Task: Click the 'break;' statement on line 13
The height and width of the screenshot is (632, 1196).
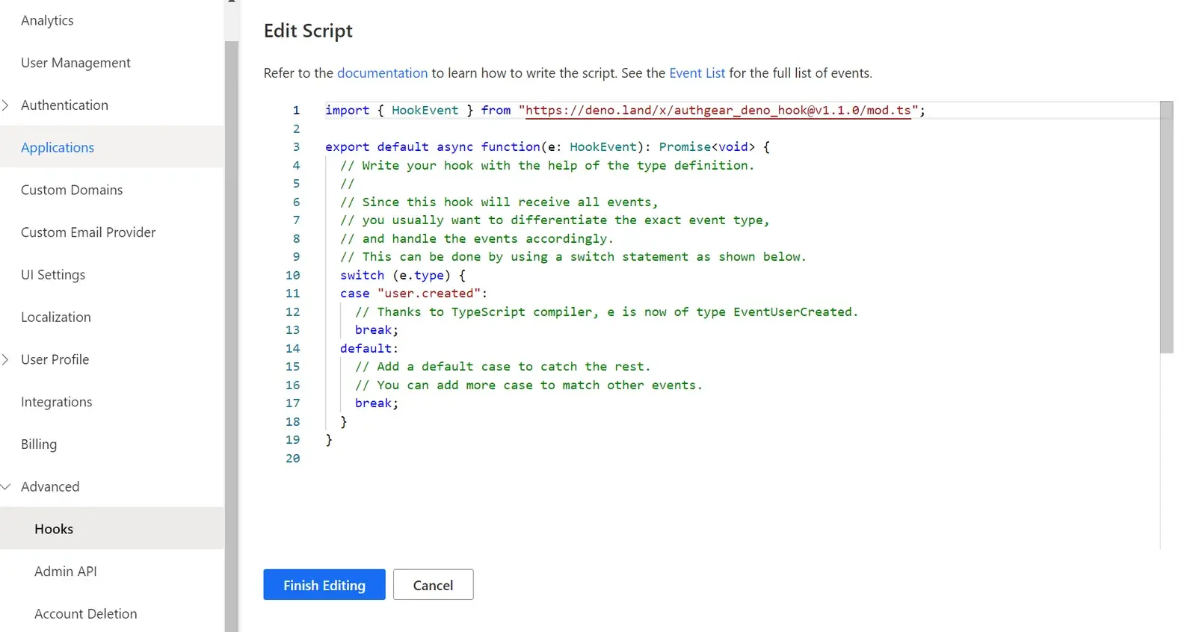Action: tap(377, 330)
